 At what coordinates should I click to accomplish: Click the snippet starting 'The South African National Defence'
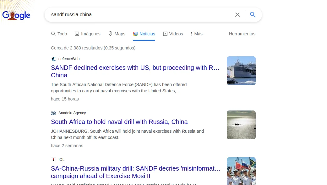pyautogui.click(x=119, y=88)
